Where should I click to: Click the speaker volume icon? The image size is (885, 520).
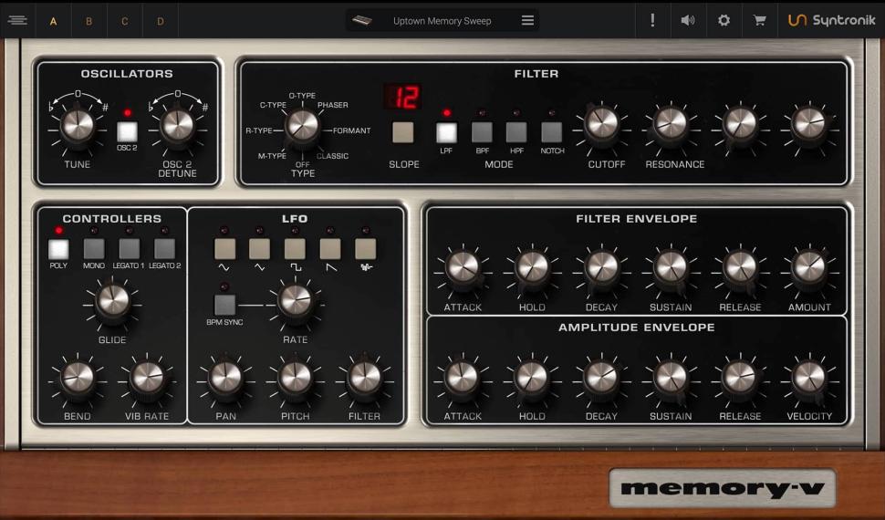click(x=687, y=20)
